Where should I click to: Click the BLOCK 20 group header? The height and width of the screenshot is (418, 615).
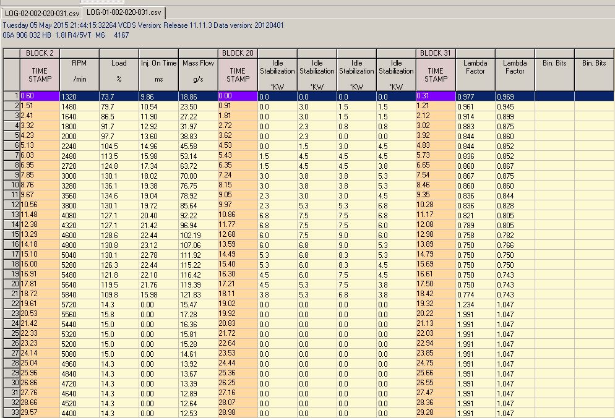click(238, 53)
